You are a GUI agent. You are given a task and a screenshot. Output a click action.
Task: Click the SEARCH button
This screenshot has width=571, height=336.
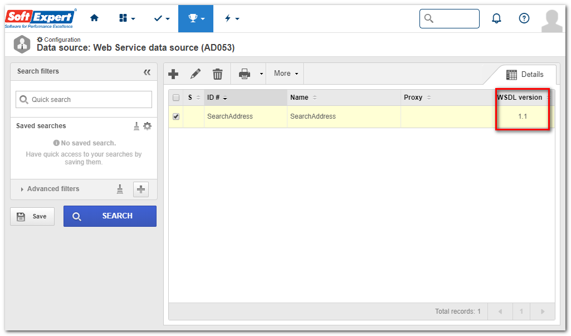[x=110, y=216]
